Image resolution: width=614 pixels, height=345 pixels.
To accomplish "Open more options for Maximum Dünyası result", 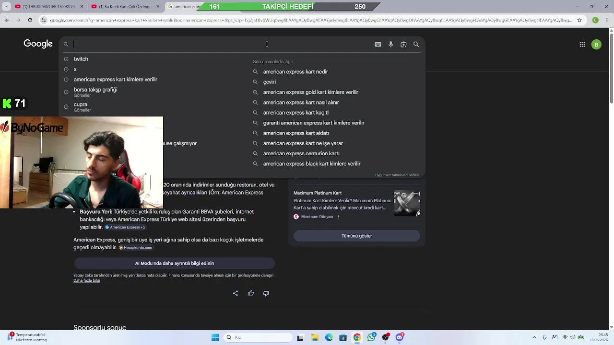I will (338, 217).
